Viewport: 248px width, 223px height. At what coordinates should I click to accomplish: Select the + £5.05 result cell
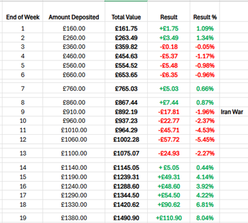169,167
